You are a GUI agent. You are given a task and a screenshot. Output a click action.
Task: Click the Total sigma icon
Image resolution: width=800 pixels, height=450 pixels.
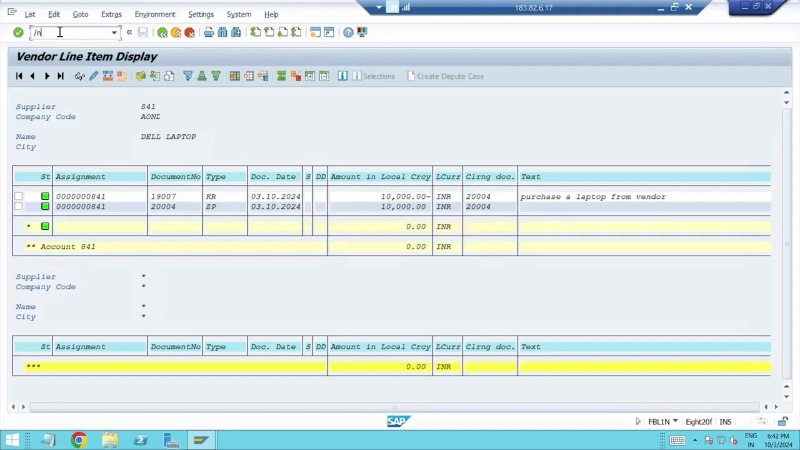281,76
